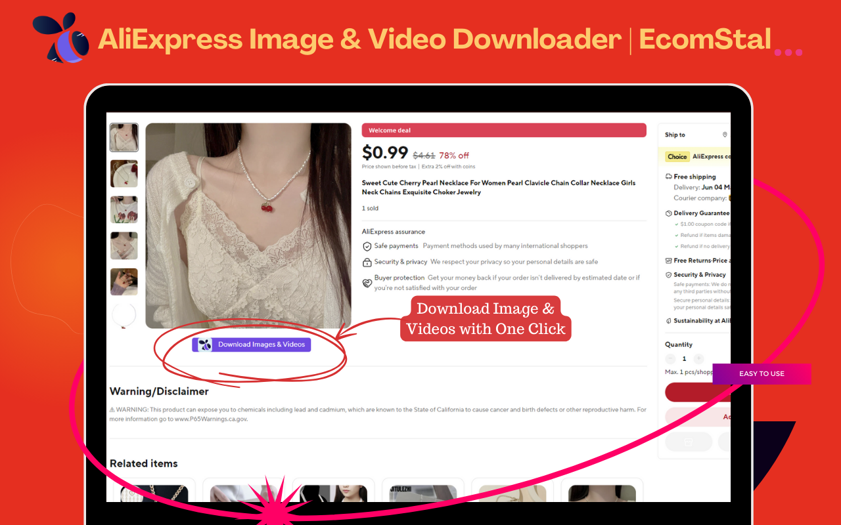Click the Welcome deal banner

(x=504, y=131)
